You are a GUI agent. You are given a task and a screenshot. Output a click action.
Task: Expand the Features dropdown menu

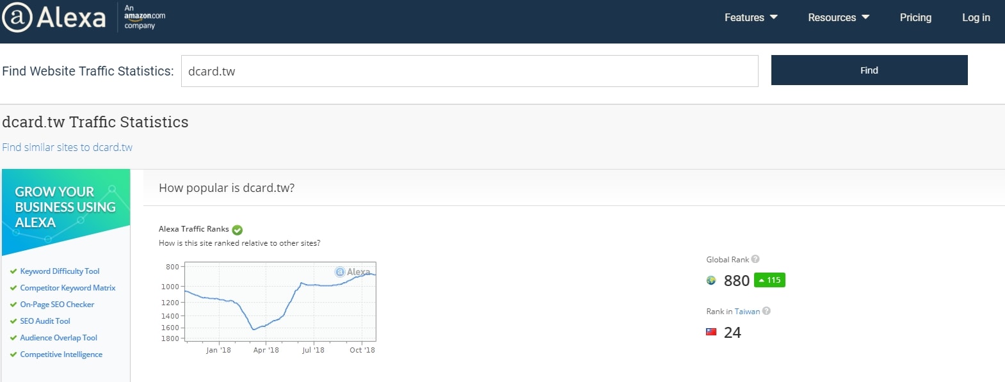click(750, 17)
